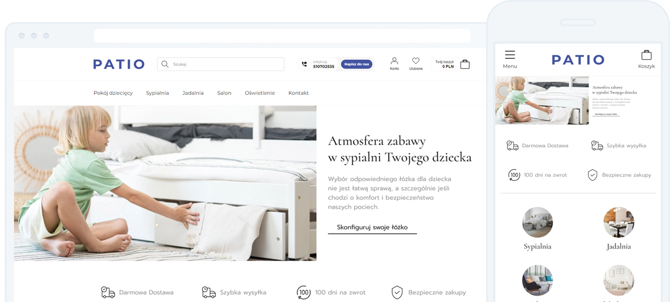Click desktop Darmowa Dostawa truck icon
The image size is (670, 302).
[x=108, y=292]
